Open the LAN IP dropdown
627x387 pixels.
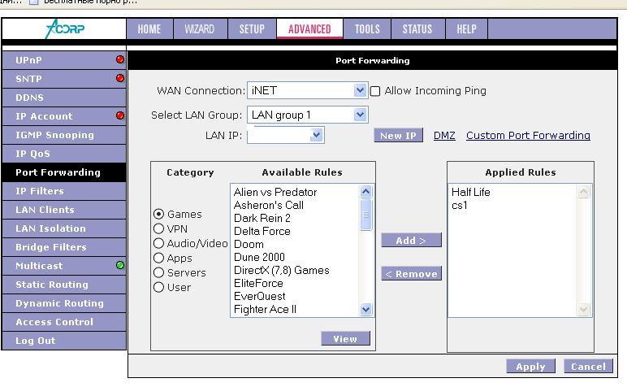[317, 136]
